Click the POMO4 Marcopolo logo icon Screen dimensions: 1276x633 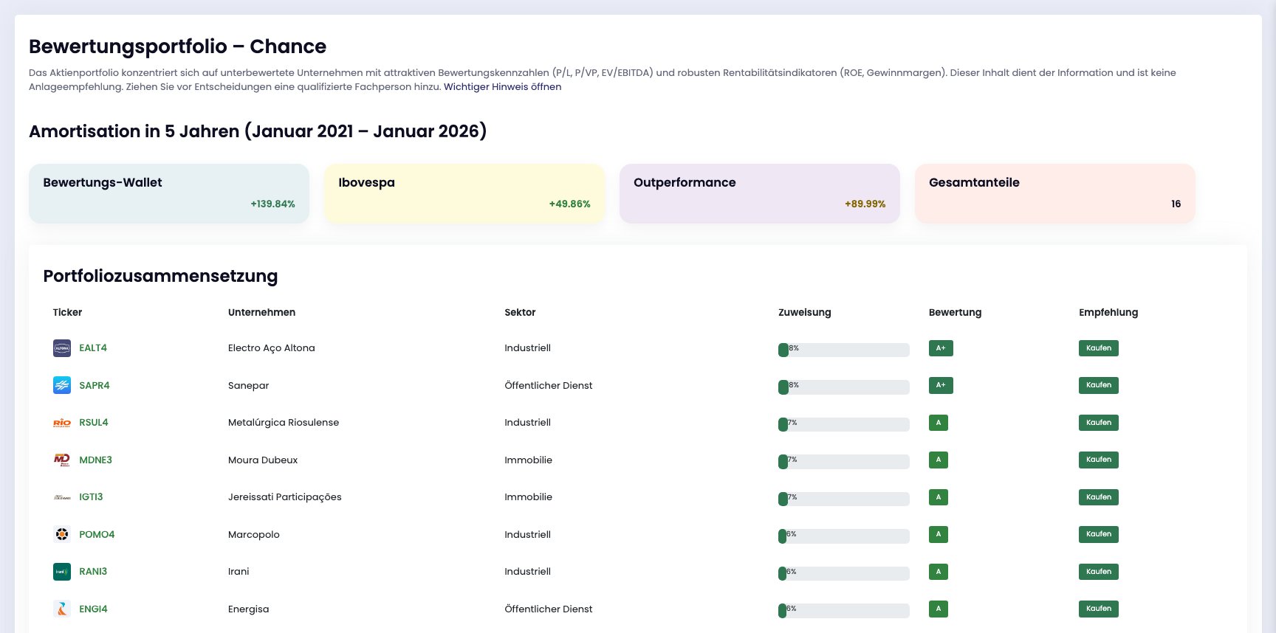62,534
